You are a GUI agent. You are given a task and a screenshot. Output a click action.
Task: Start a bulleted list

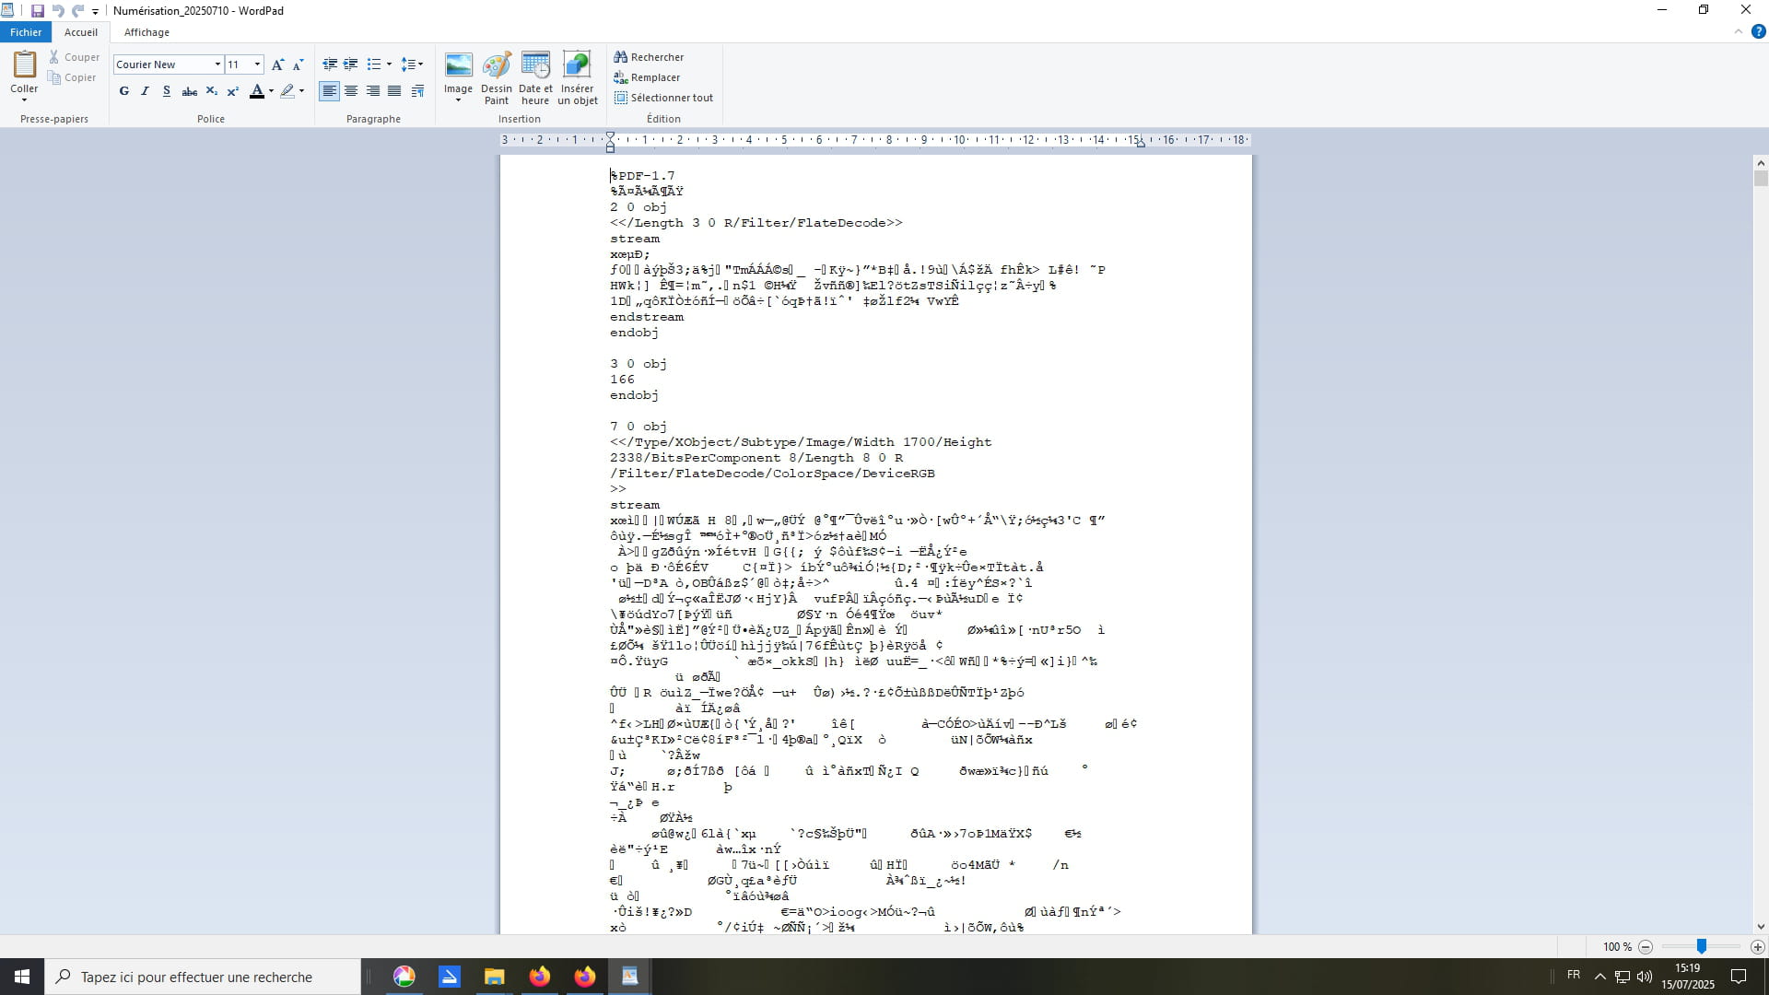374,64
